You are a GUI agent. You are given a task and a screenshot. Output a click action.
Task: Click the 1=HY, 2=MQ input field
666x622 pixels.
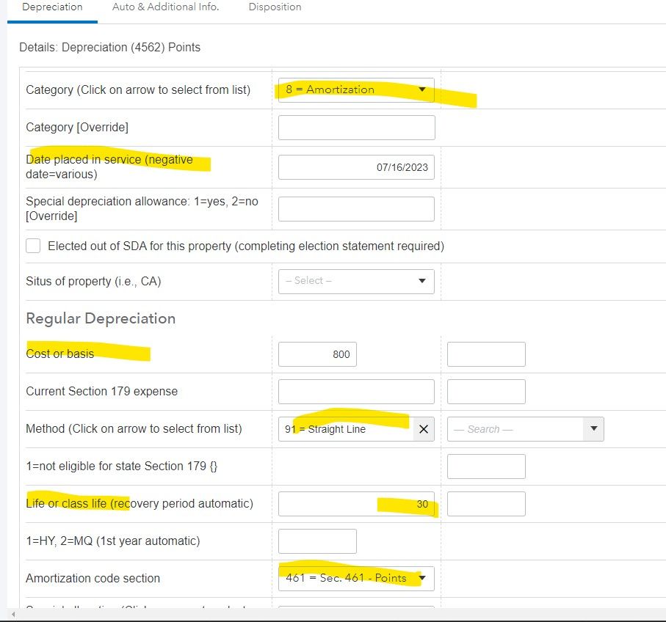(317, 541)
